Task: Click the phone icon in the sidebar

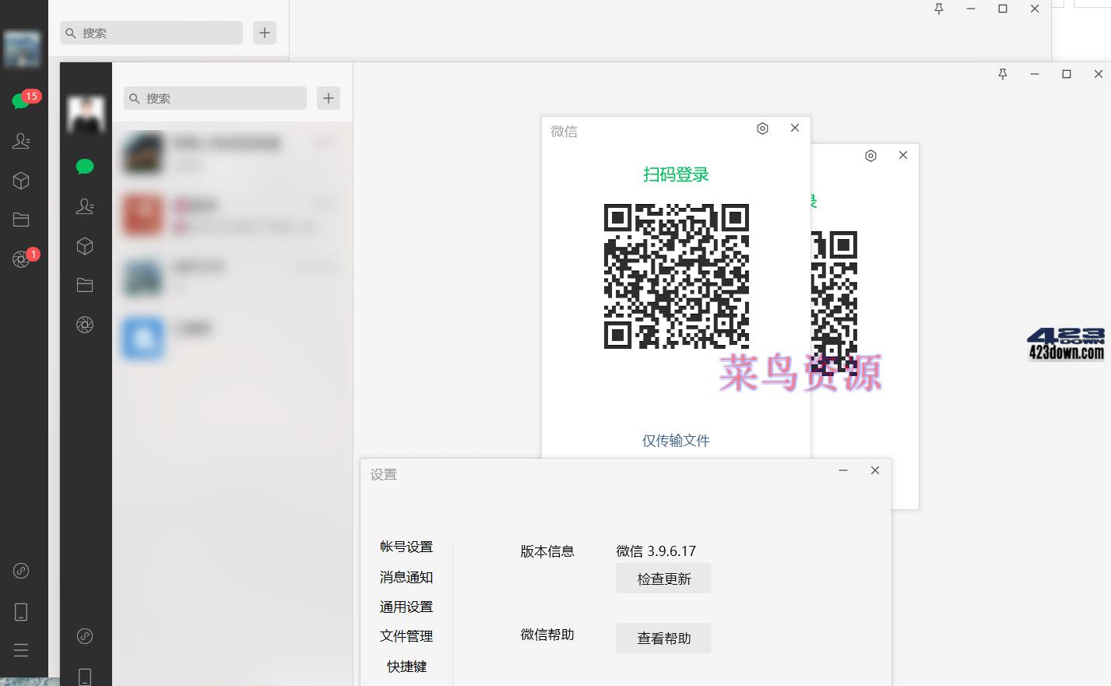Action: (x=21, y=611)
